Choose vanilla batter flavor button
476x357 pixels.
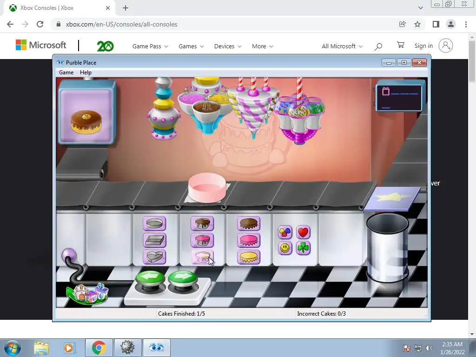202,257
